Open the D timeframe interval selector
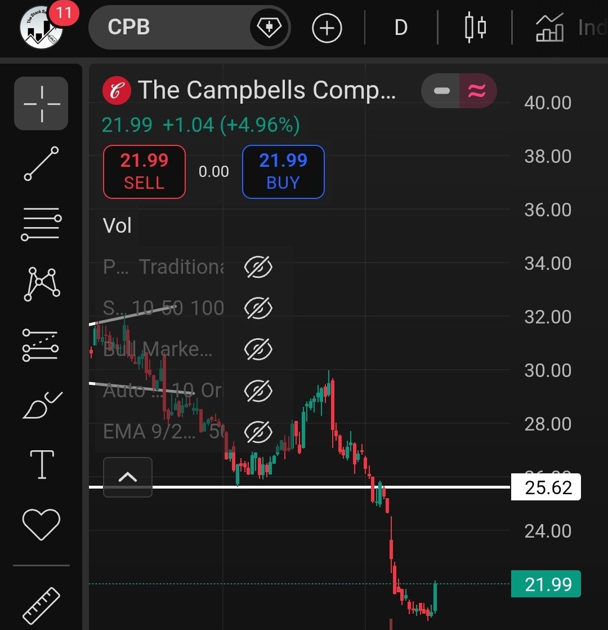Viewport: 608px width, 630px height. pos(401,28)
